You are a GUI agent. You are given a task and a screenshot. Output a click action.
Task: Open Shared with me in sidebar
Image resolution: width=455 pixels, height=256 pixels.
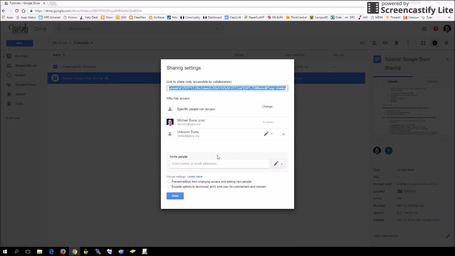click(x=26, y=66)
